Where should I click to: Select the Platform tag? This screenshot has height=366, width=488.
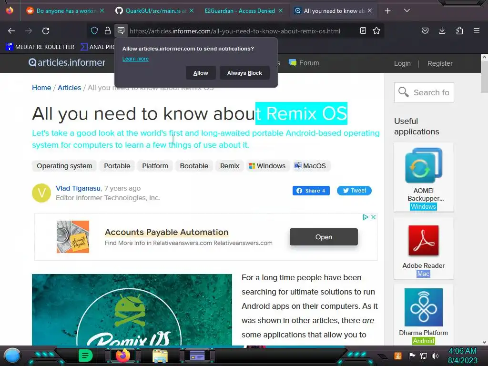pos(155,166)
